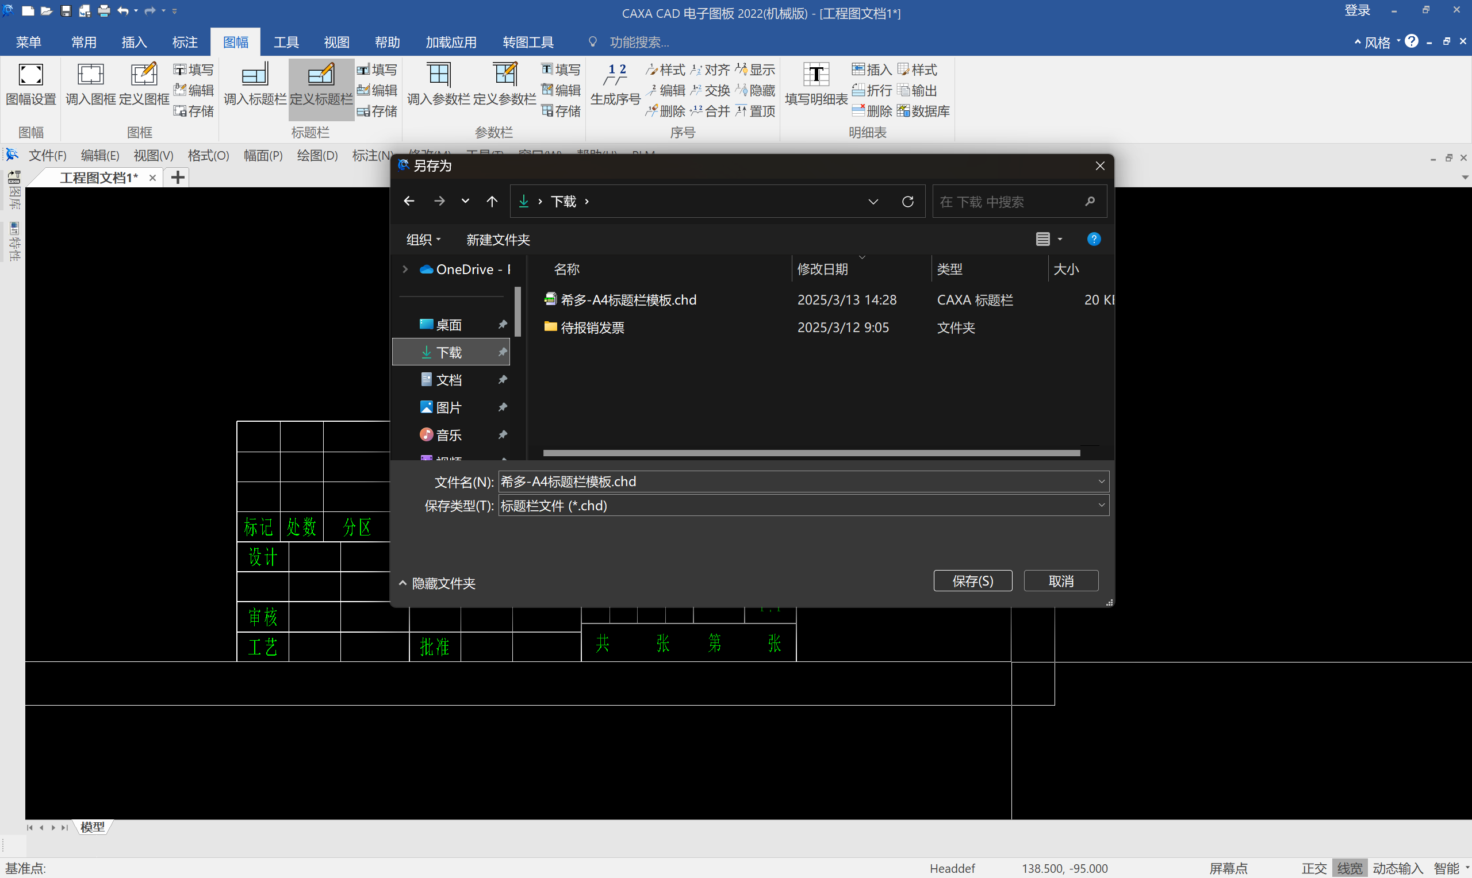
Task: Click 编辑 in the 参数栏 group
Action: tap(561, 91)
